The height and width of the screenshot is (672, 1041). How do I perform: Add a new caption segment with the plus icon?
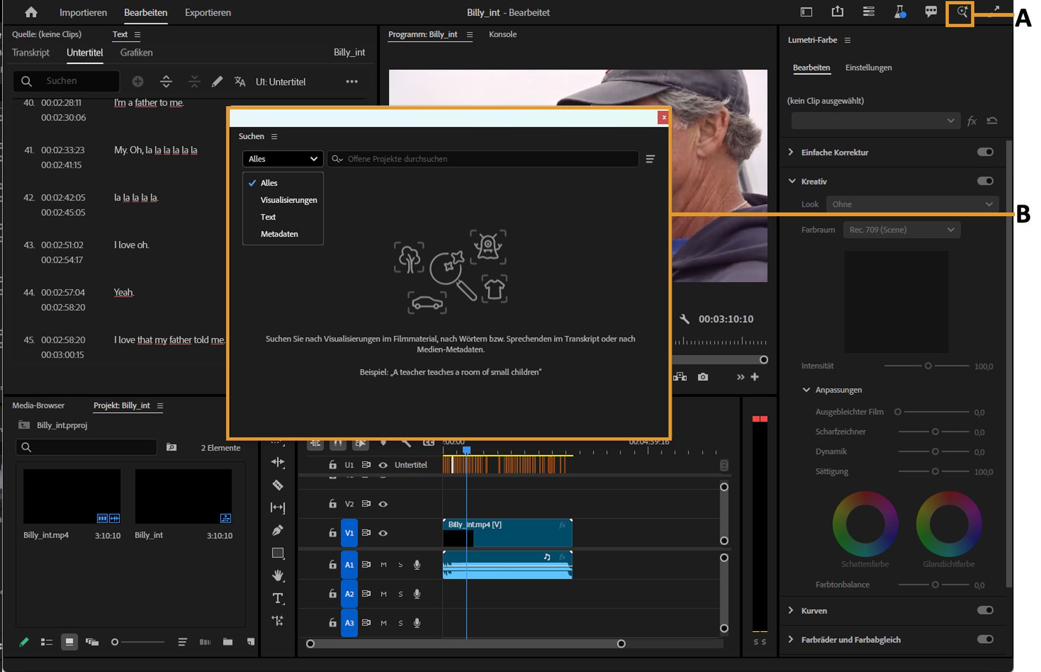(x=138, y=81)
